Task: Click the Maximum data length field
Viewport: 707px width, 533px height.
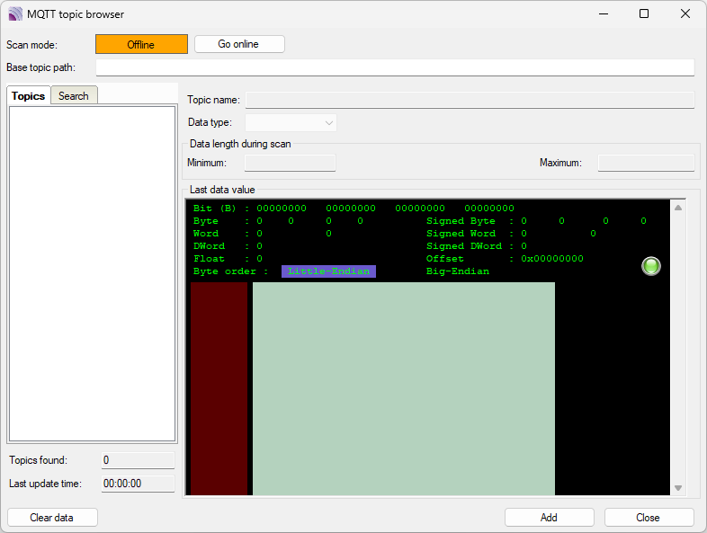Action: pos(646,163)
